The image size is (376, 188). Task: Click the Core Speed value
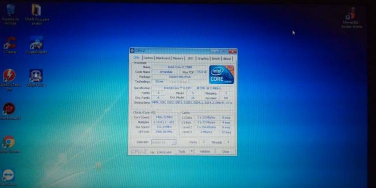[x=164, y=117]
